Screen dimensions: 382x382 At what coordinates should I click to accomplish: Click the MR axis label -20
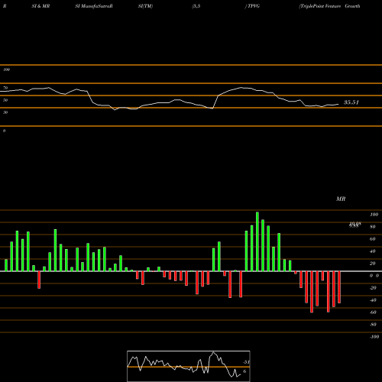pyautogui.click(x=373, y=288)
